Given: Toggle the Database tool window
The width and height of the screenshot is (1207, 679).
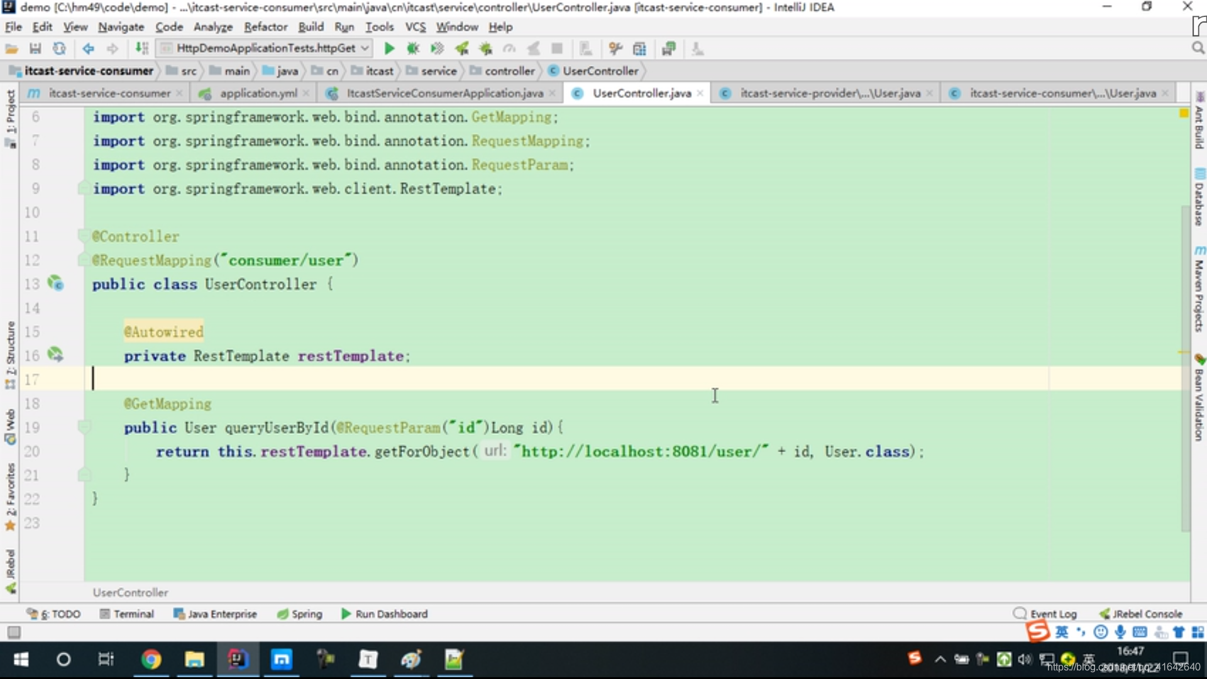Looking at the screenshot, I should tap(1199, 197).
